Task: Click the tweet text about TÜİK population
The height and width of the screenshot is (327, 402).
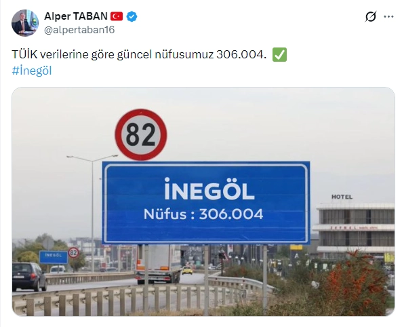Action: click(139, 54)
